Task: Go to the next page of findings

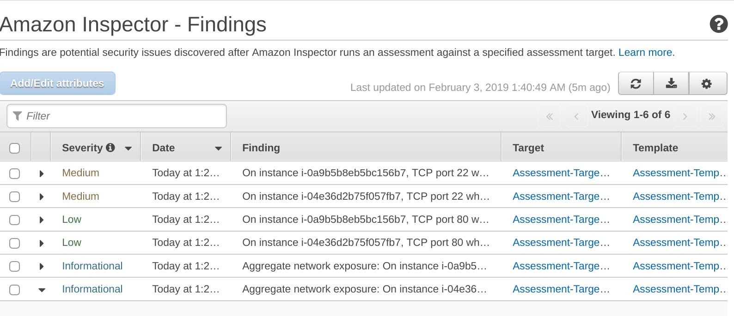Action: [685, 116]
